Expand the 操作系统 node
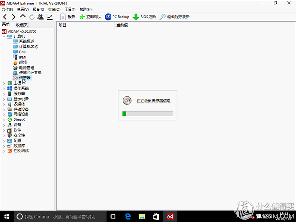The width and height of the screenshot is (296, 222). click(x=4, y=88)
